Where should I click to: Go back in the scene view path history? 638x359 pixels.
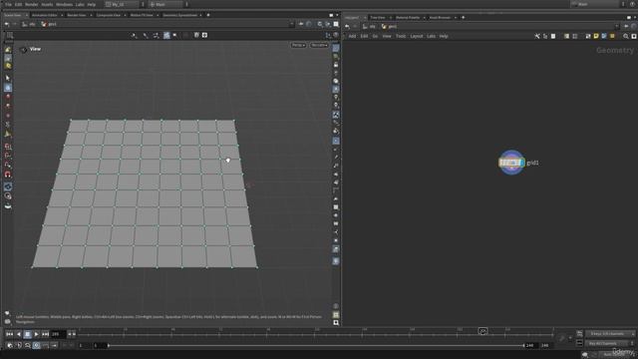7,24
